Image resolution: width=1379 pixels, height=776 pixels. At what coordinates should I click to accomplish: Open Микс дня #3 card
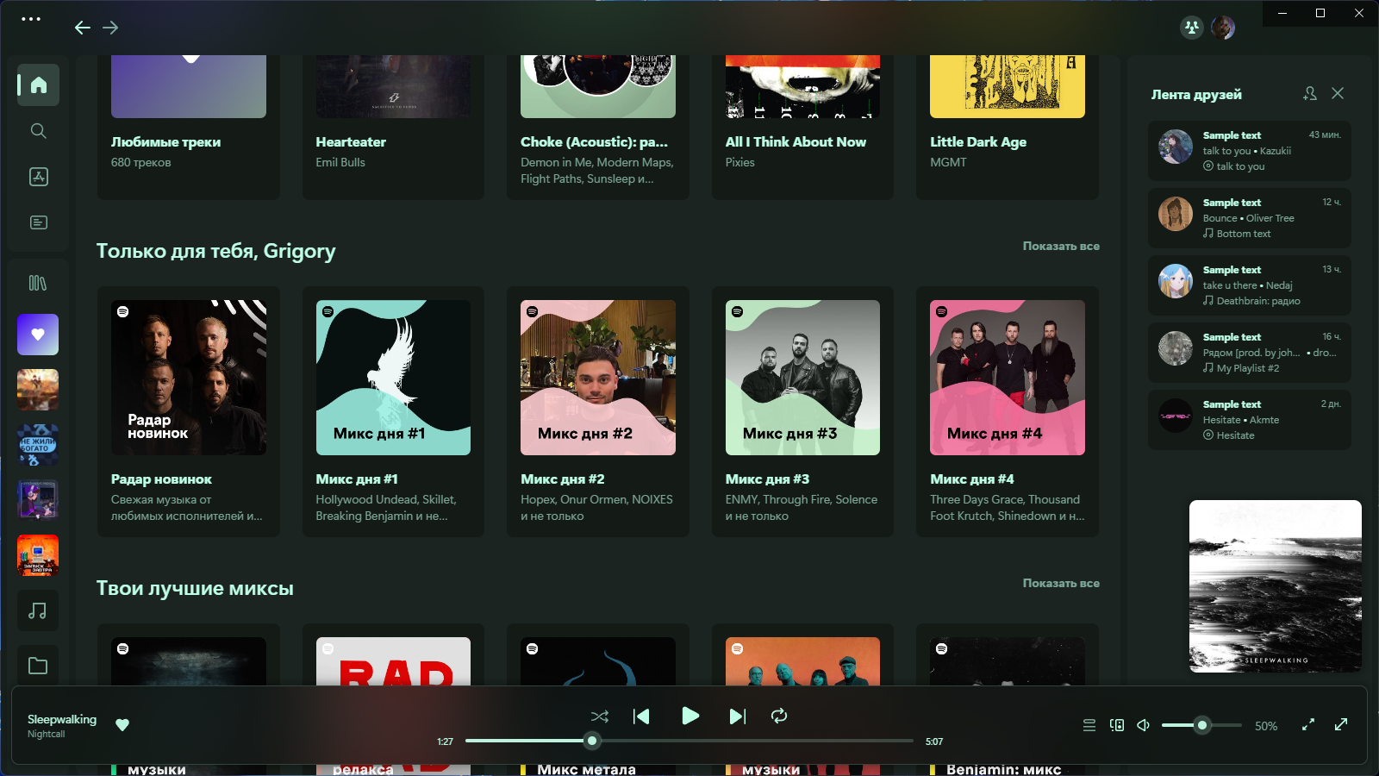click(x=802, y=411)
